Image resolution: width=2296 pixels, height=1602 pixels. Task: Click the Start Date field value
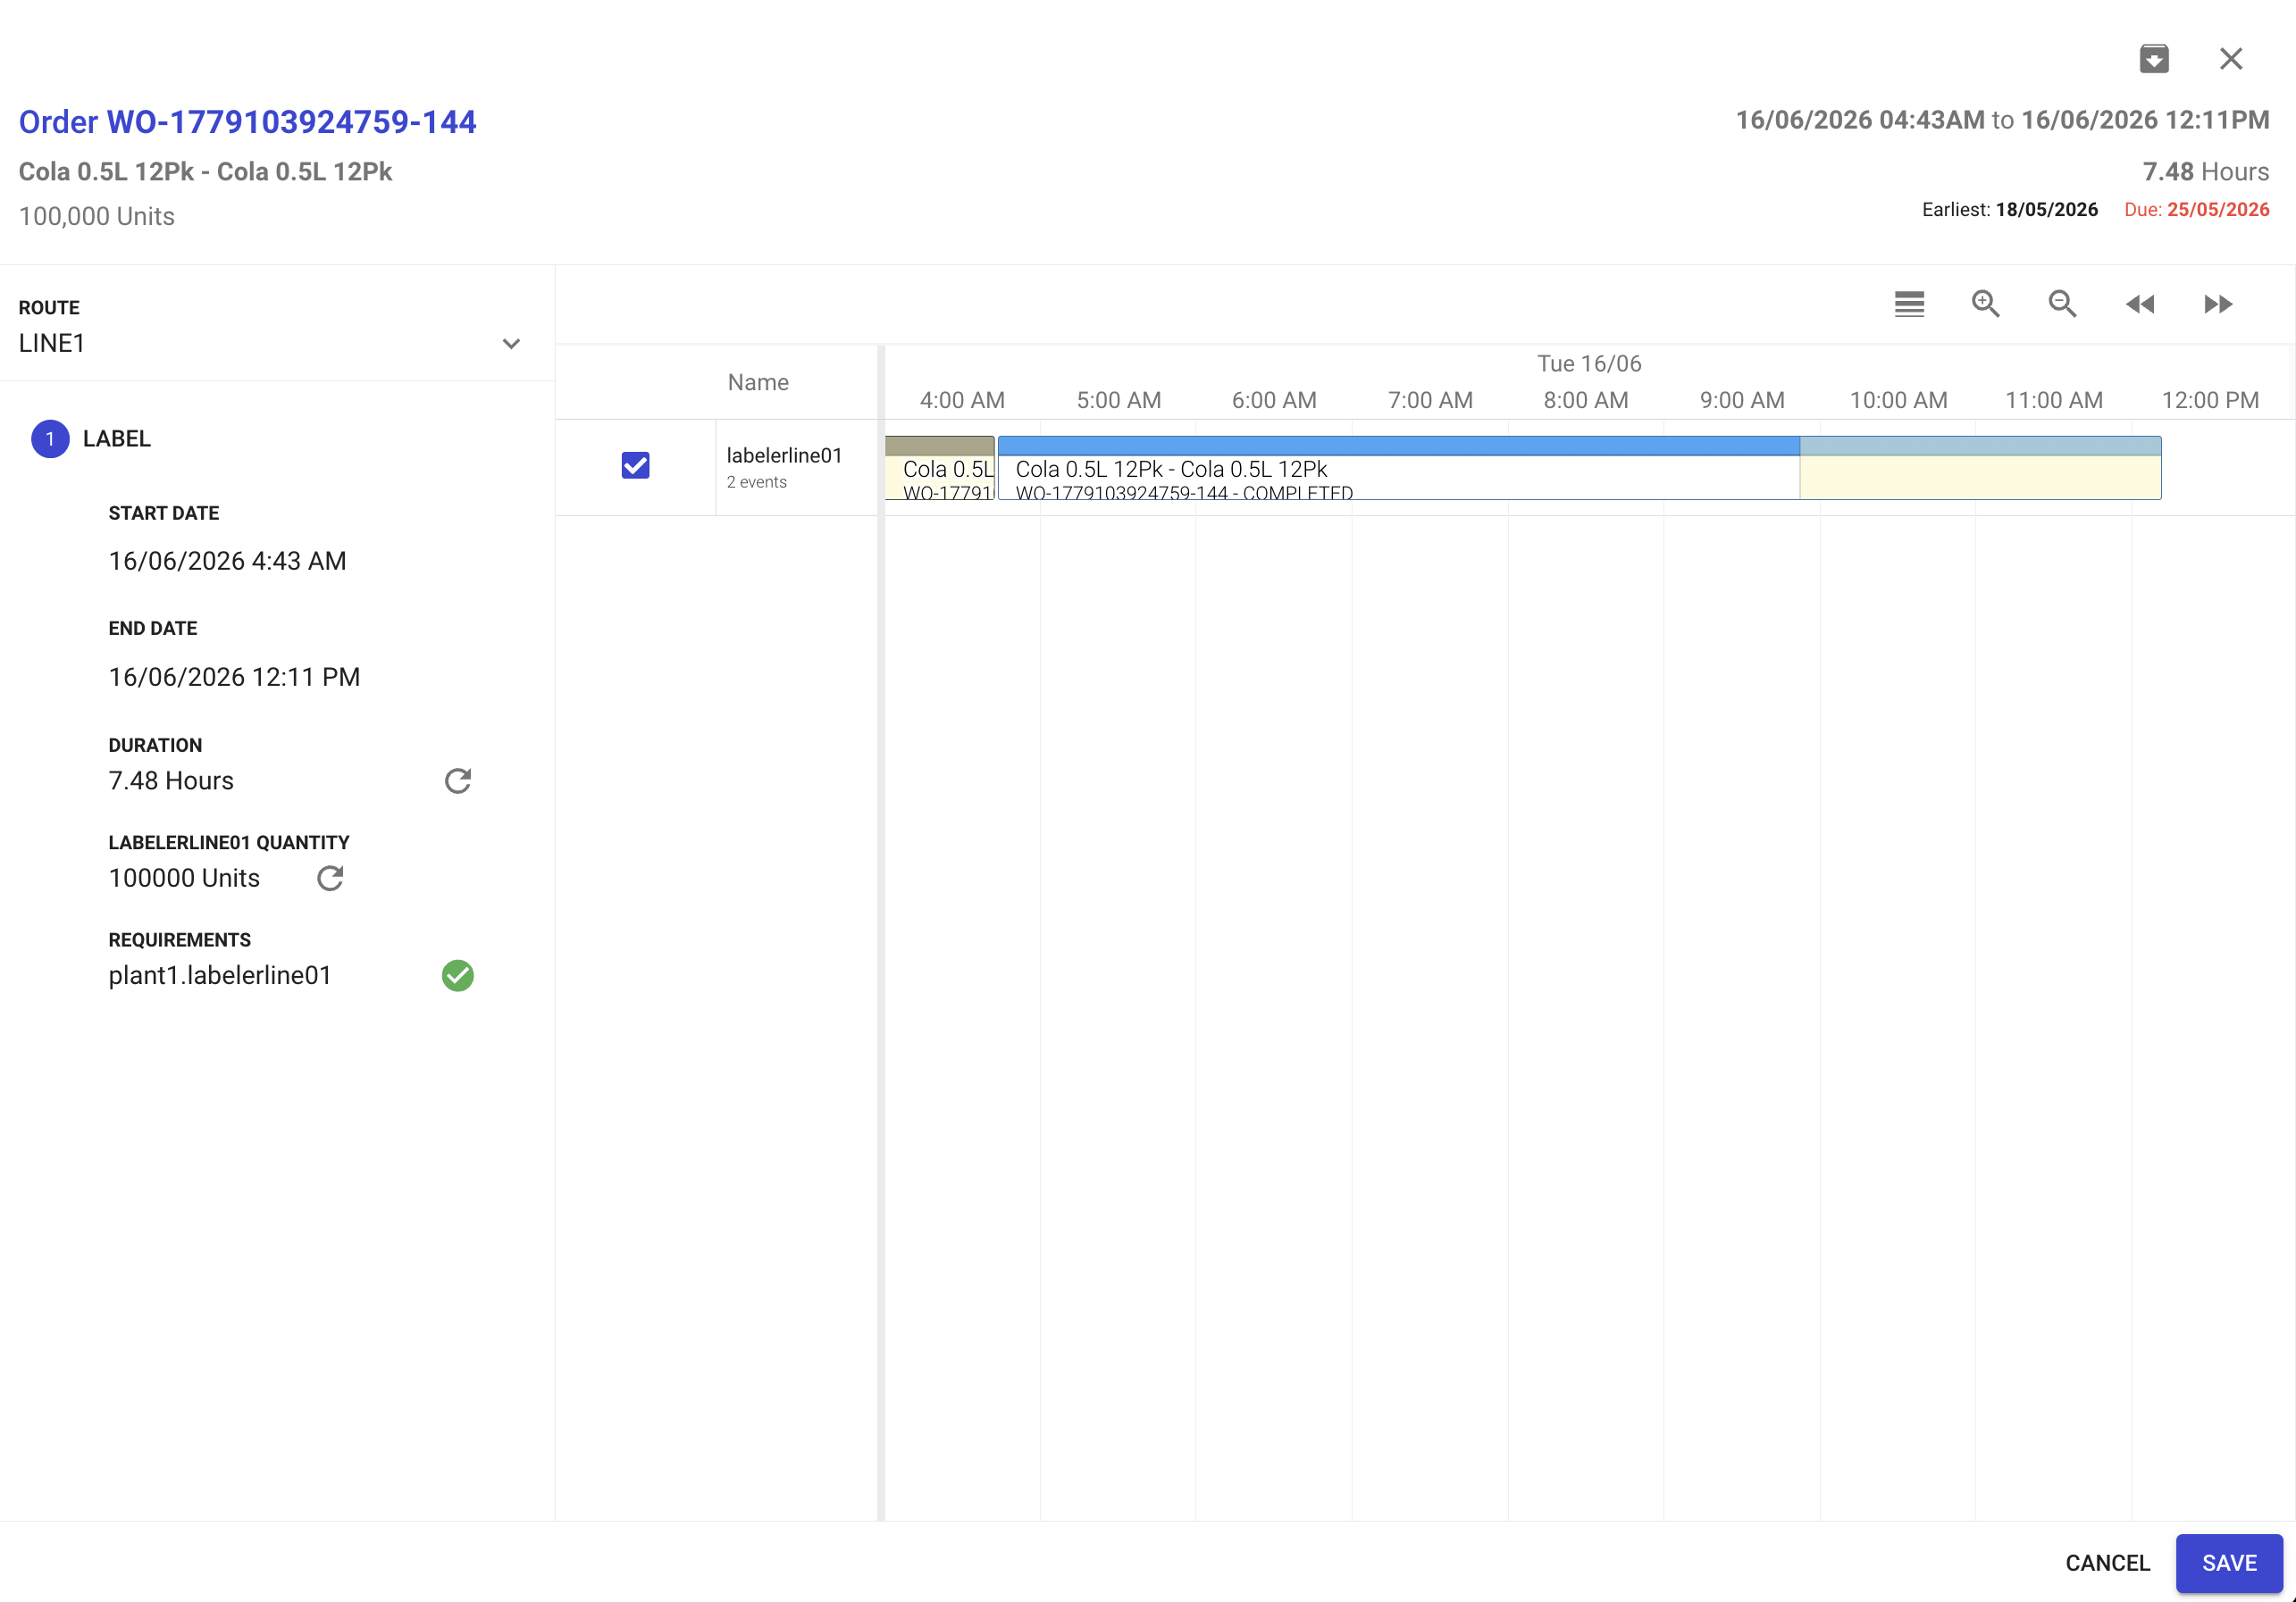228,561
